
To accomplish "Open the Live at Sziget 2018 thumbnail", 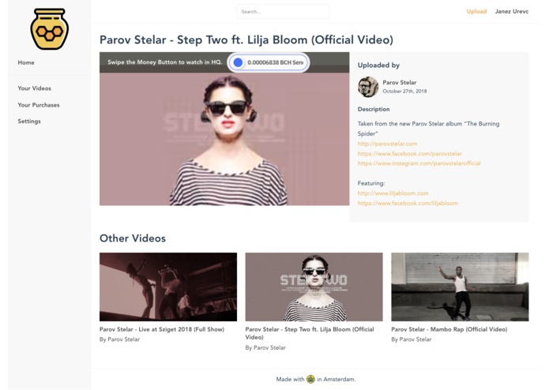I will point(168,287).
